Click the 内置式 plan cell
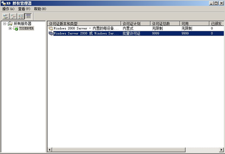Viewport: 225px width, 154px height. coord(128,28)
